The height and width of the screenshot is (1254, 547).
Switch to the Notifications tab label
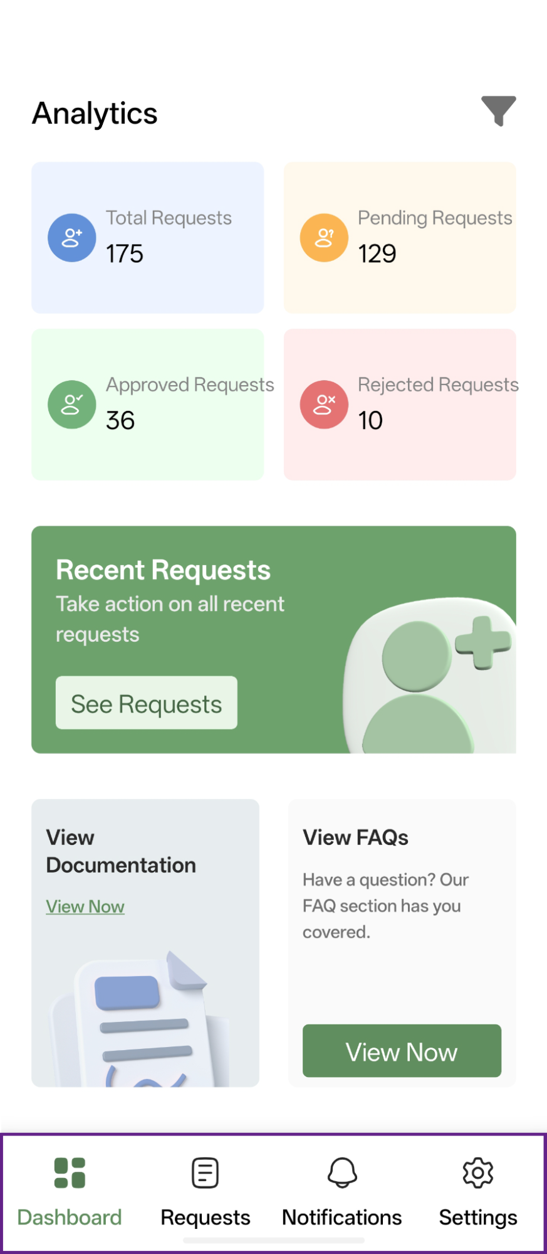tap(342, 1218)
